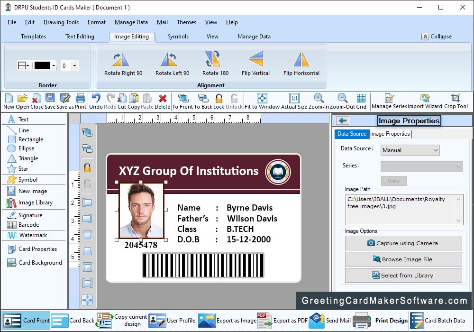Click Export as PDF icon

[264, 321]
